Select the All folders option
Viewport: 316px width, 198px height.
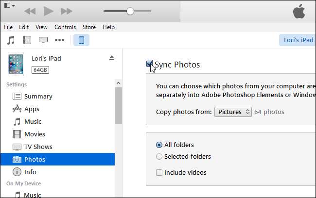(159, 145)
